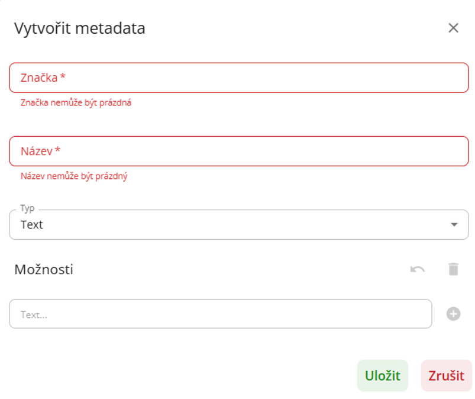Click the error 'Značka nemůže být prázdná'
Viewport: 475px width, 399px height.
76,102
